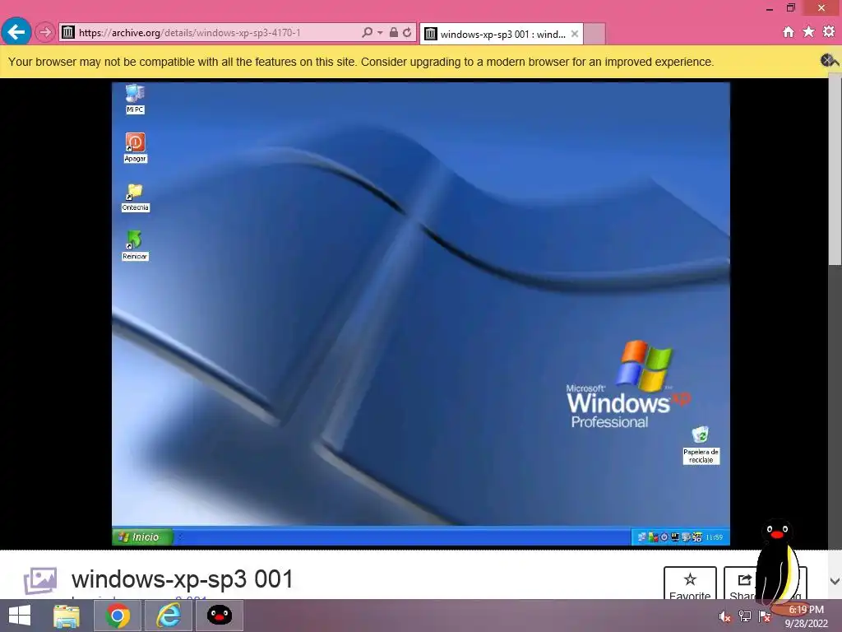The width and height of the screenshot is (842, 632).
Task: Click the magnifier search icon in address bar
Action: point(367,32)
